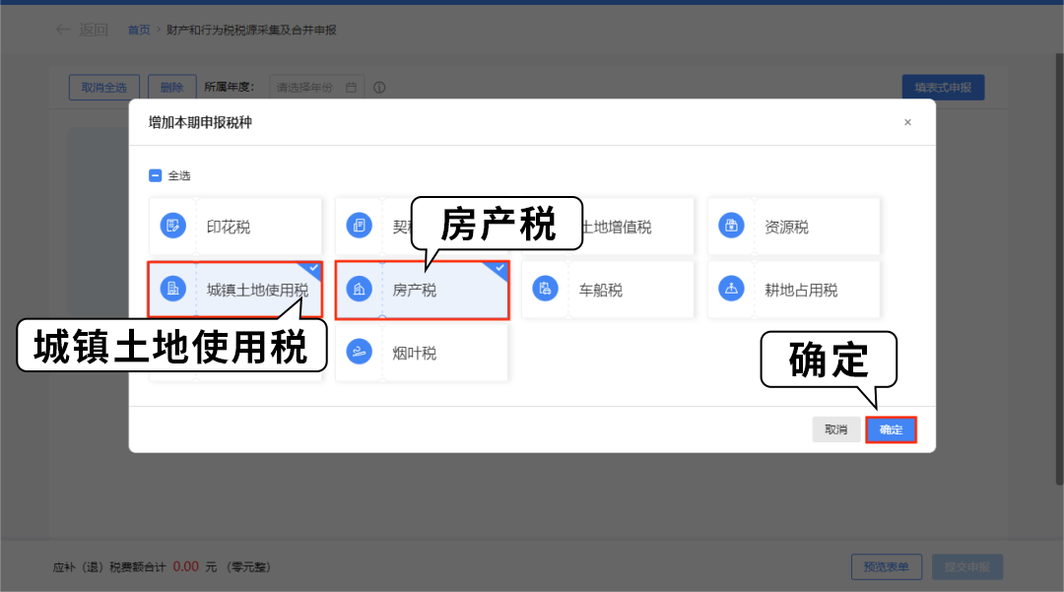Click the 城镇土地使用税 building icon
This screenshot has width=1064, height=592.
(173, 290)
